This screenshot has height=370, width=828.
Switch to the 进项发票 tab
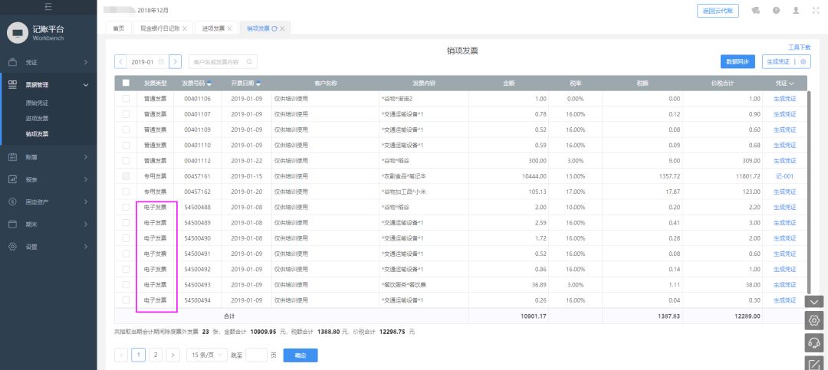(213, 28)
